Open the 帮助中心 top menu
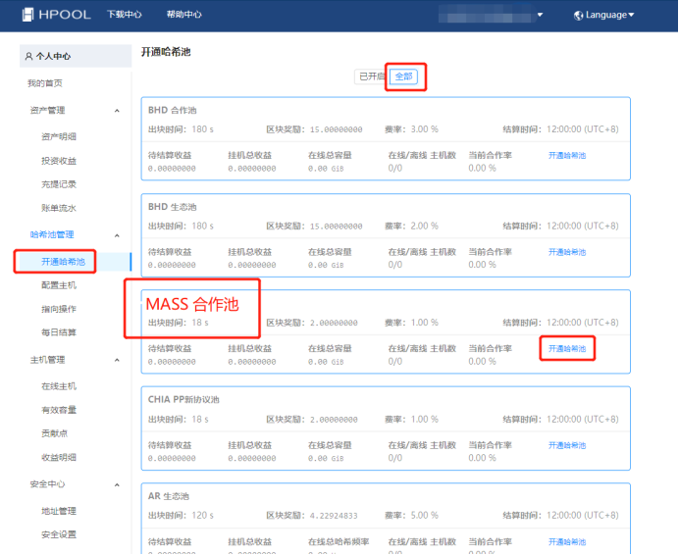 tap(184, 15)
